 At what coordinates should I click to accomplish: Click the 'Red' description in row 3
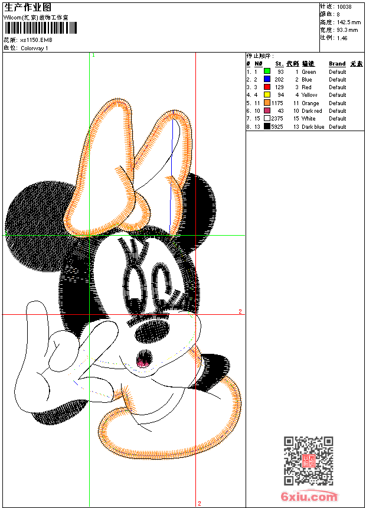(306, 87)
